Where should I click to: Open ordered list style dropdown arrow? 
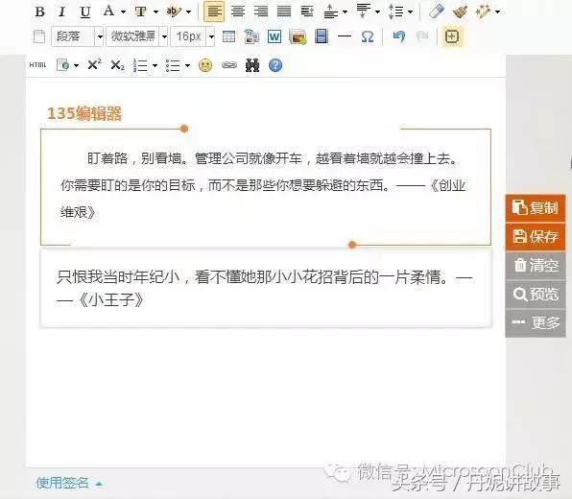(155, 65)
